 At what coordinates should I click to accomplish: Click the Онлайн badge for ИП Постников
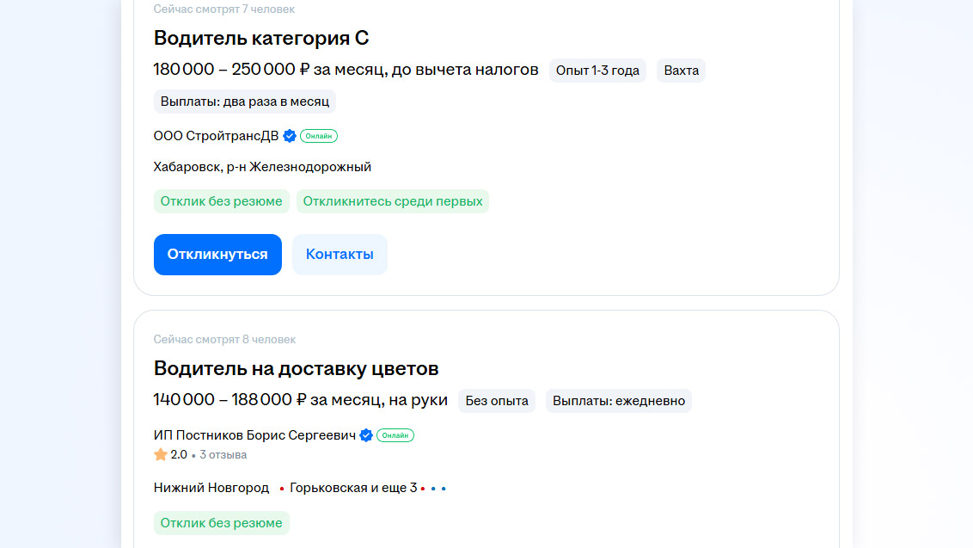395,435
